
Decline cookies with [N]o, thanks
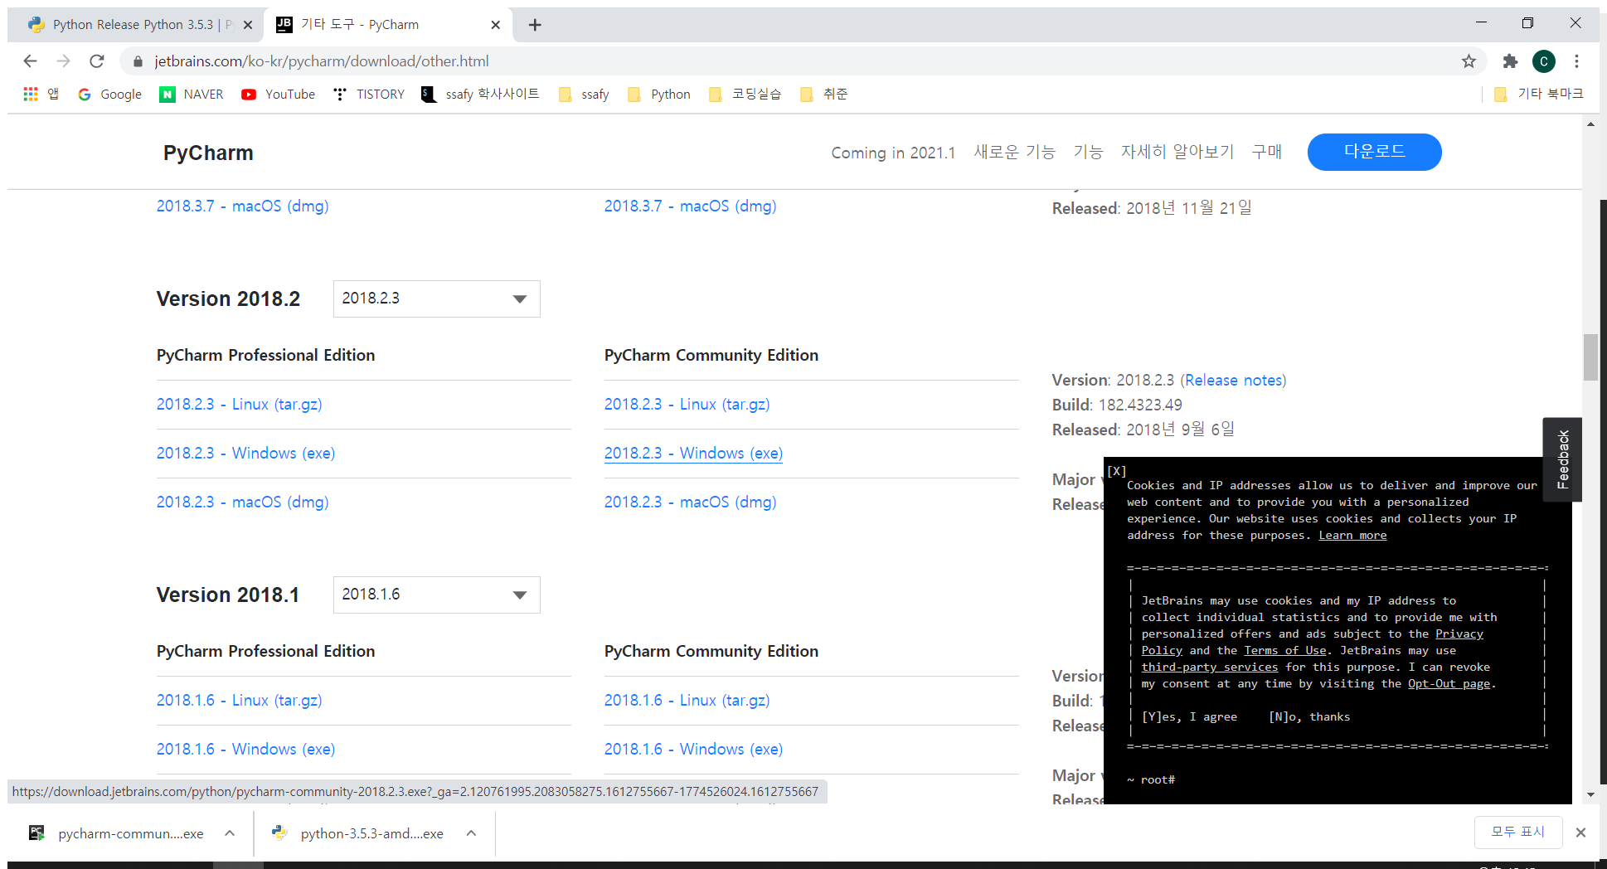[1309, 716]
